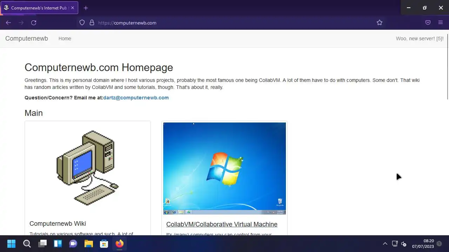The image size is (449, 252).
Task: Click the padlock site security icon
Action: coord(92,23)
